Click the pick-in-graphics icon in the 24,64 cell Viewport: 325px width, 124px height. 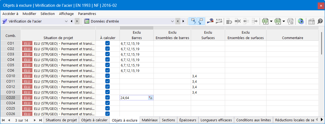pos(151,98)
